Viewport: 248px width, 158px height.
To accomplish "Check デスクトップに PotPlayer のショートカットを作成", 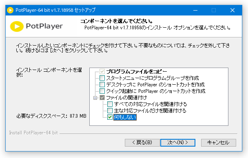I will (102, 84).
